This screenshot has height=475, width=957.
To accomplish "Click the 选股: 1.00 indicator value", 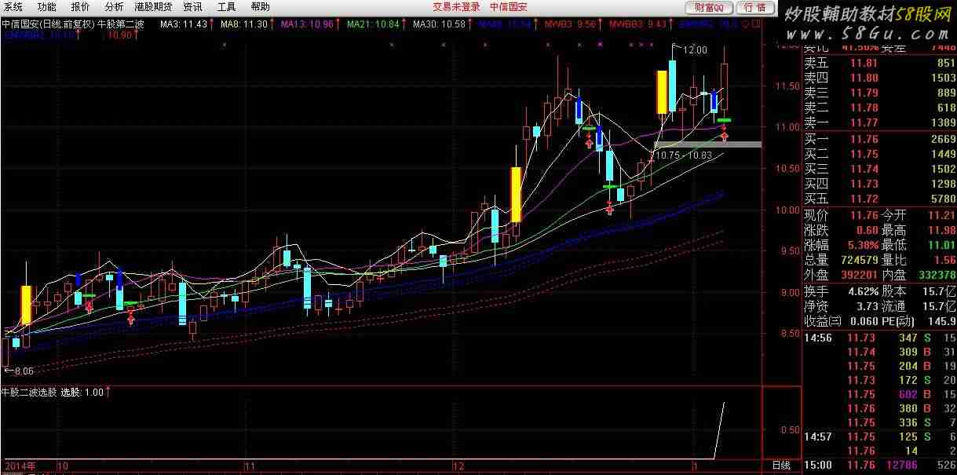I will tap(82, 393).
